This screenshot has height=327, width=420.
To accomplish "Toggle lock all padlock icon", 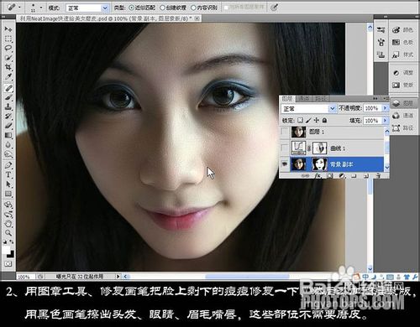I will coord(324,120).
